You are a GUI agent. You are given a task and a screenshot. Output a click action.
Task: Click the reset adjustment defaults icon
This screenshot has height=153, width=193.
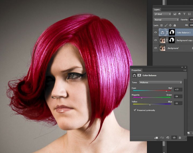click(168, 138)
